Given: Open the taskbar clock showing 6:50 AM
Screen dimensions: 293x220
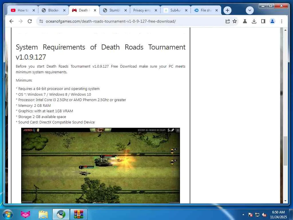Looking at the screenshot, I should (278, 214).
